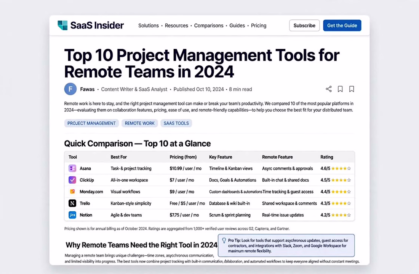Open the author avatar with letter F

(70, 89)
